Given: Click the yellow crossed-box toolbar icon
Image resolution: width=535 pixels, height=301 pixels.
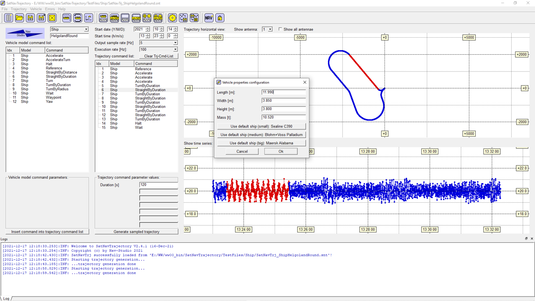Looking at the screenshot, I should 52,18.
